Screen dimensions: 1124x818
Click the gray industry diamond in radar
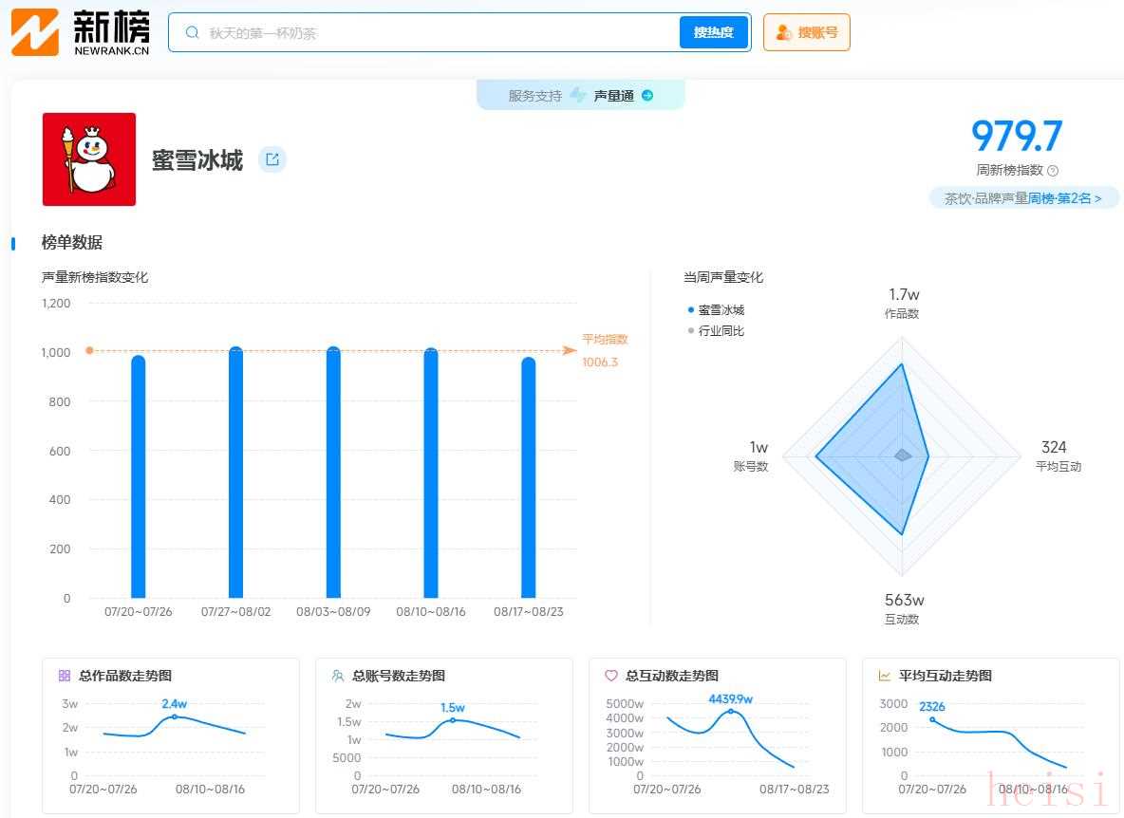[x=903, y=455]
